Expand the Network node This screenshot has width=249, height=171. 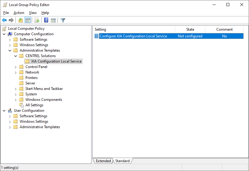15,73
